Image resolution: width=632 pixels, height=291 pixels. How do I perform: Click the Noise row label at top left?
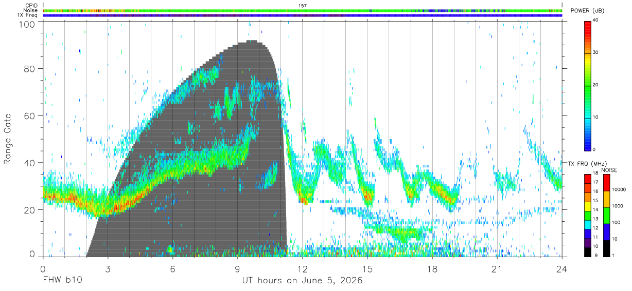click(31, 10)
